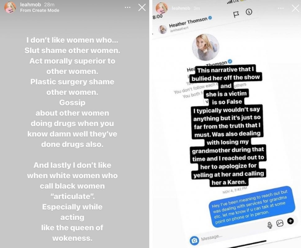This screenshot has height=248, width=301.
Task: Open the blue camera icon beside Message
Action: pyautogui.click(x=194, y=240)
